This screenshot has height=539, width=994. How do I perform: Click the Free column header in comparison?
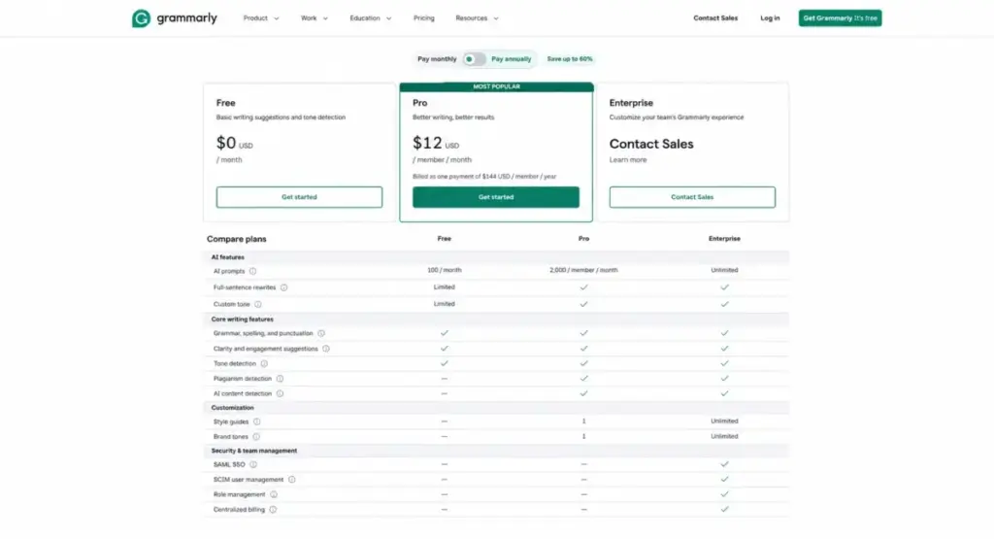pos(445,239)
